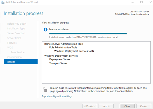Click the Feature installation label
153x109 pixels.
tap(59, 29)
